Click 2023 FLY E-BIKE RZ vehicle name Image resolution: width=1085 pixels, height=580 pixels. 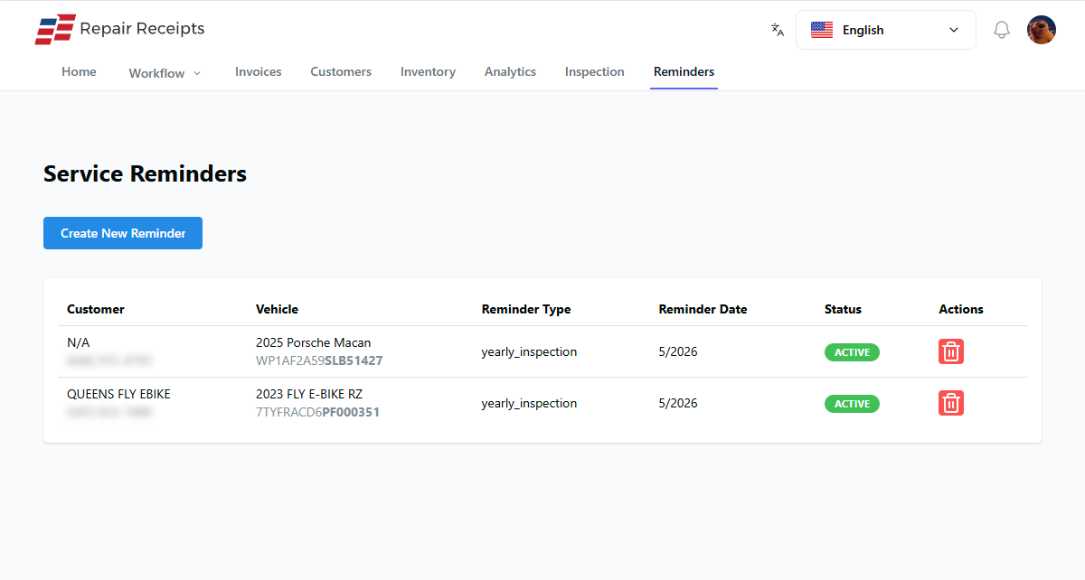[x=309, y=394]
